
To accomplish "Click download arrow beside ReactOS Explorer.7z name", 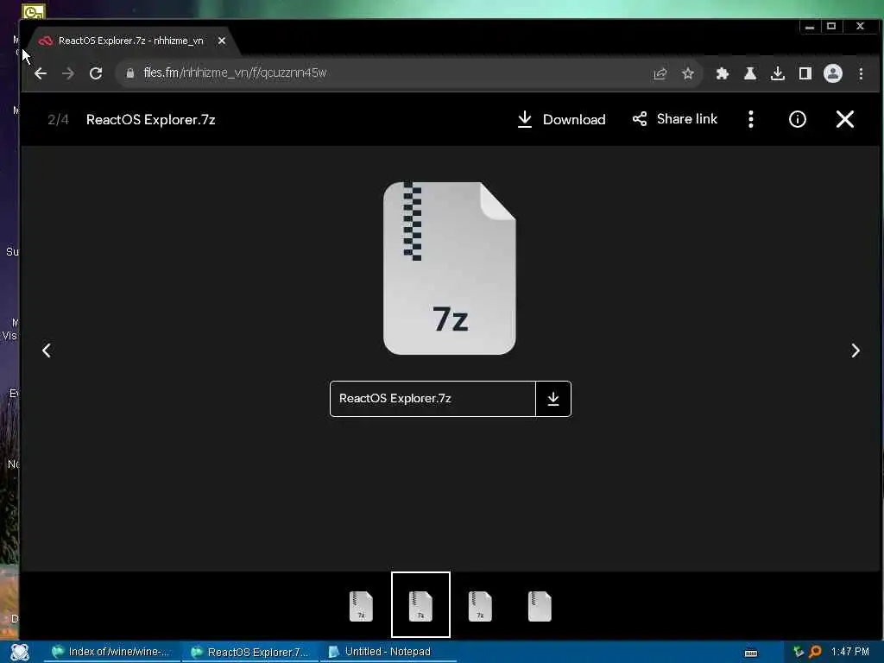I will tap(553, 399).
